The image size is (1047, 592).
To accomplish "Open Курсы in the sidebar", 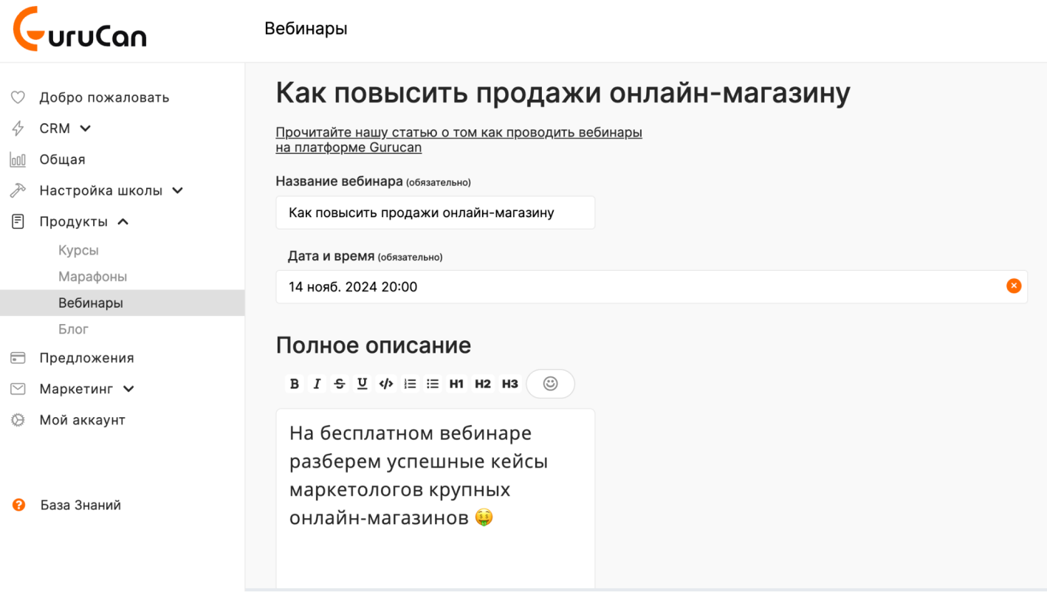I will click(x=78, y=250).
